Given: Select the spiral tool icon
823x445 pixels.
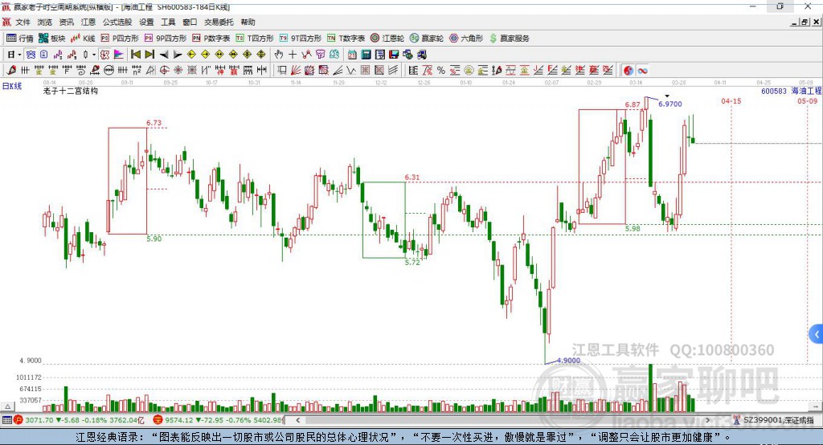Looking at the screenshot, I should point(81,71).
